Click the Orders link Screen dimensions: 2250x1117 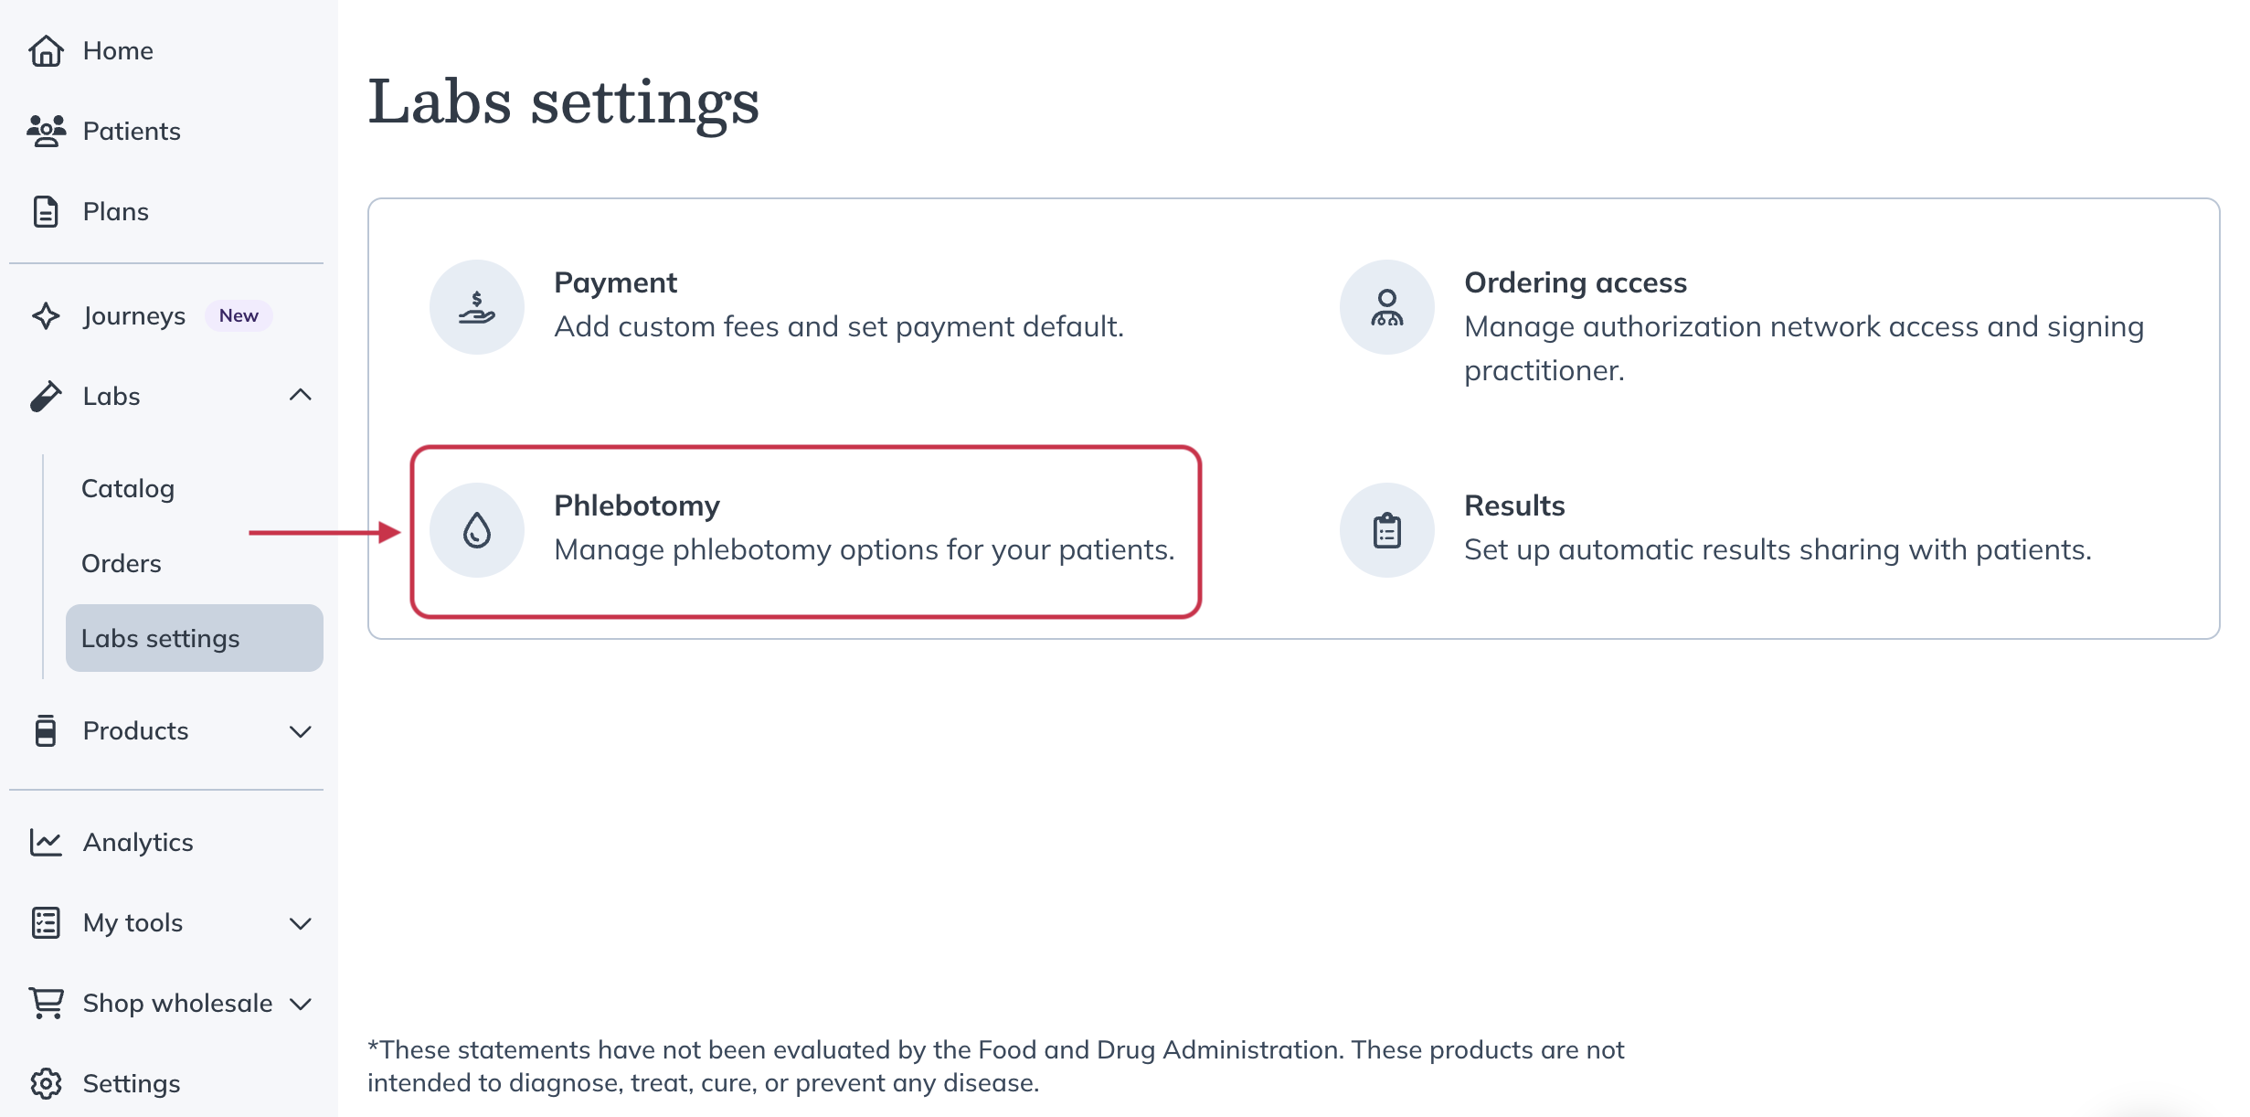pos(121,563)
